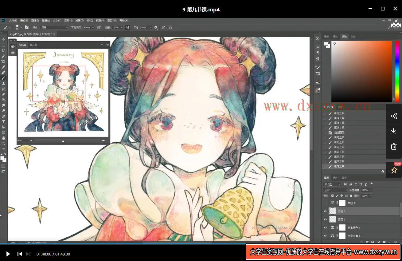This screenshot has height=261, width=402.
Task: Hide the 图层 1 layer
Action: [x=325, y=219]
